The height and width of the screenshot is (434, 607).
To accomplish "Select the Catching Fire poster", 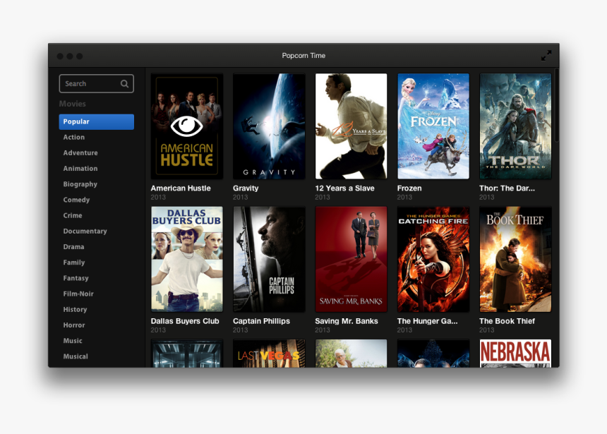I will point(433,259).
